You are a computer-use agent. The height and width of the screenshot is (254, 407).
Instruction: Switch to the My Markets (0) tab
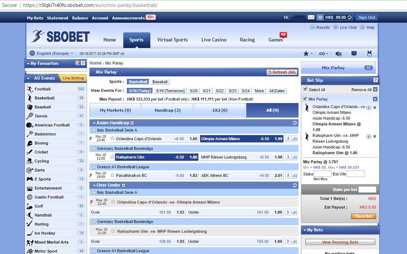[115, 110]
